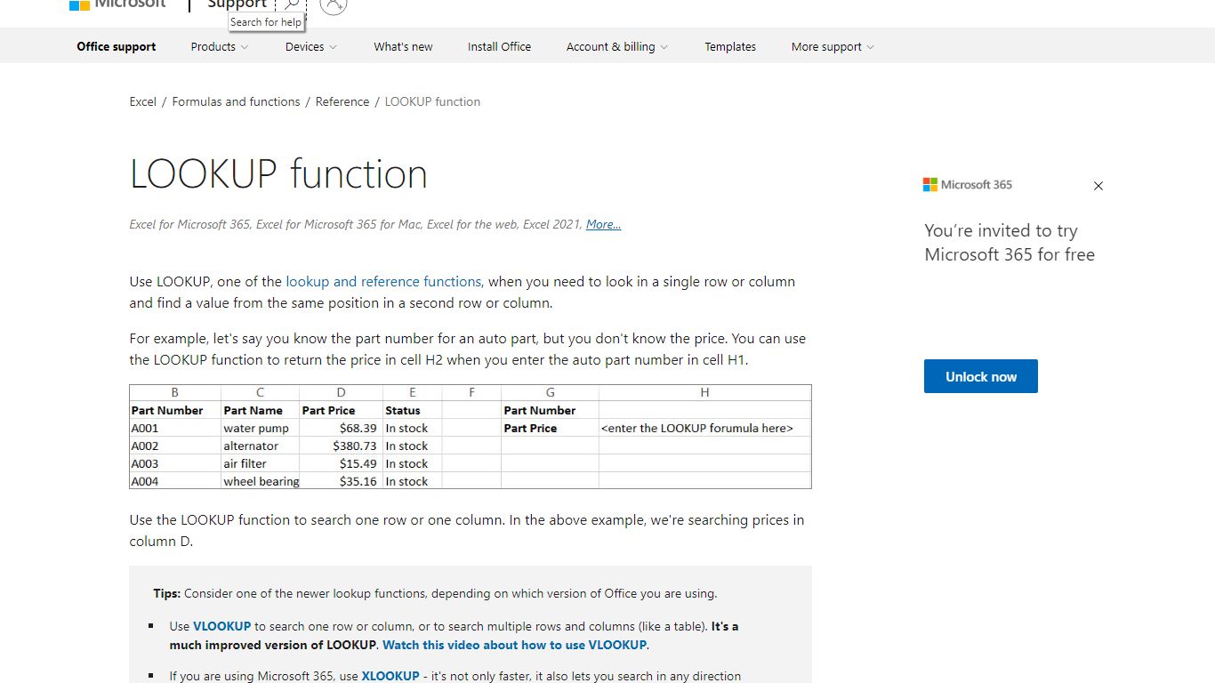
Task: Open the Install Office menu item
Action: tap(499, 46)
